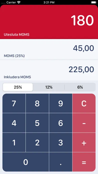Select the red Utesluta MOMS 180 field
This screenshot has width=98, height=174.
click(x=49, y=22)
